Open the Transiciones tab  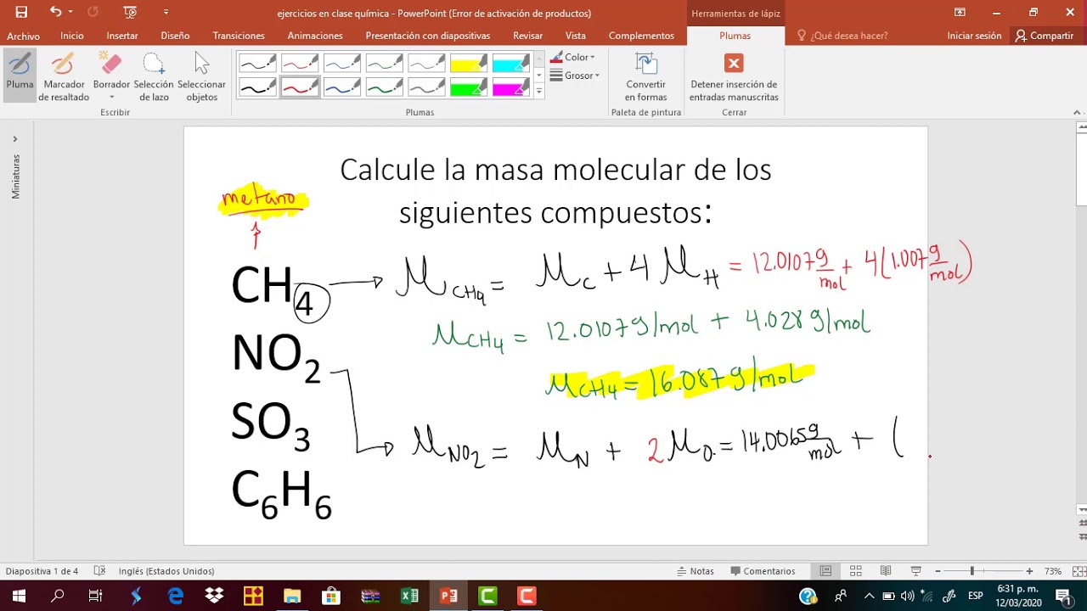(239, 36)
